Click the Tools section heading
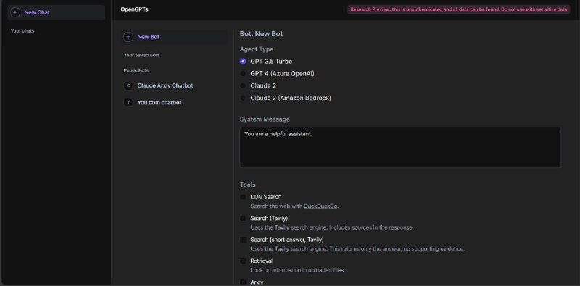This screenshot has width=580, height=286. click(247, 185)
